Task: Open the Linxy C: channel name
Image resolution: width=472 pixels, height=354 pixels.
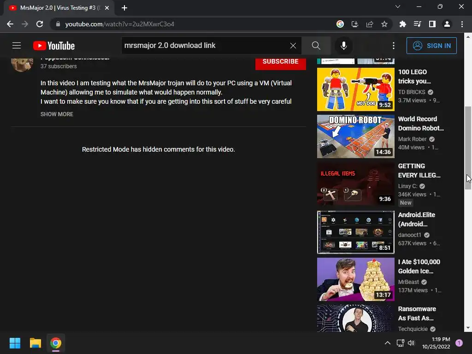Action: (x=407, y=186)
